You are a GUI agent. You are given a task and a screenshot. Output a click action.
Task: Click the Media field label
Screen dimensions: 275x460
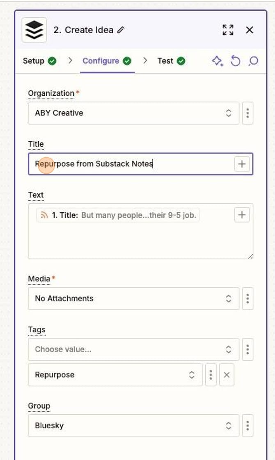tap(39, 279)
